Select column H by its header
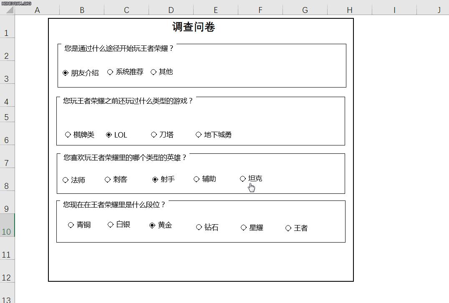 coord(349,10)
